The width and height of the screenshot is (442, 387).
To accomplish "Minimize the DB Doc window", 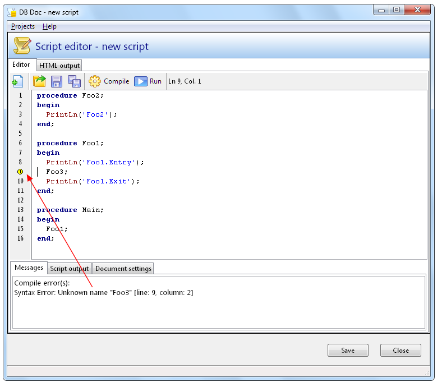I will (381, 10).
